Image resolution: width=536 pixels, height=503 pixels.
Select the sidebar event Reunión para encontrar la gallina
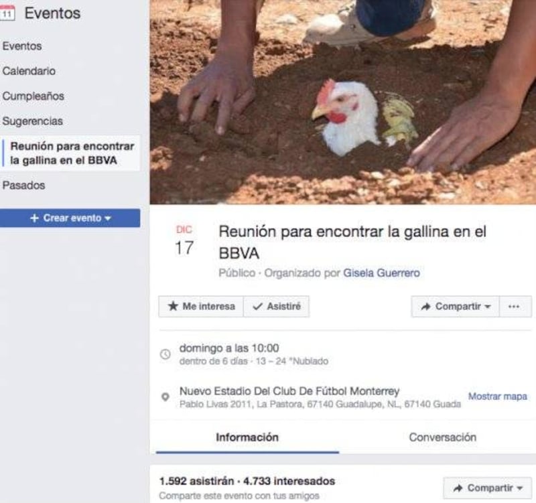tap(72, 153)
